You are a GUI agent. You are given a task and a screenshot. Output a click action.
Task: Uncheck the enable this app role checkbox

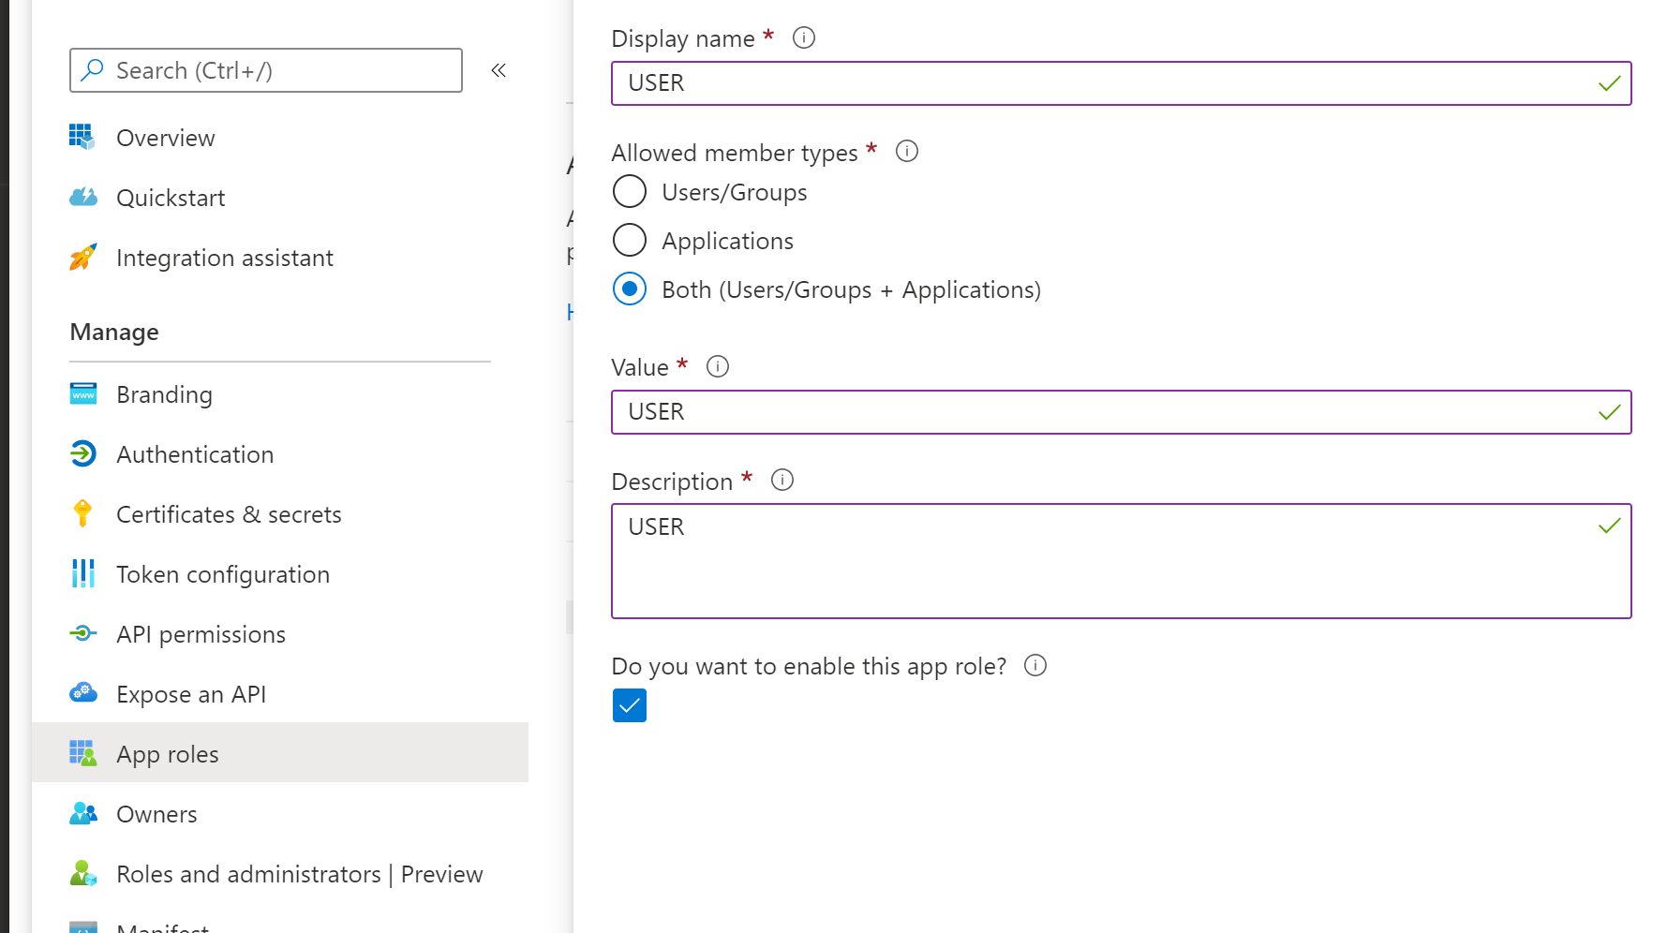[630, 705]
